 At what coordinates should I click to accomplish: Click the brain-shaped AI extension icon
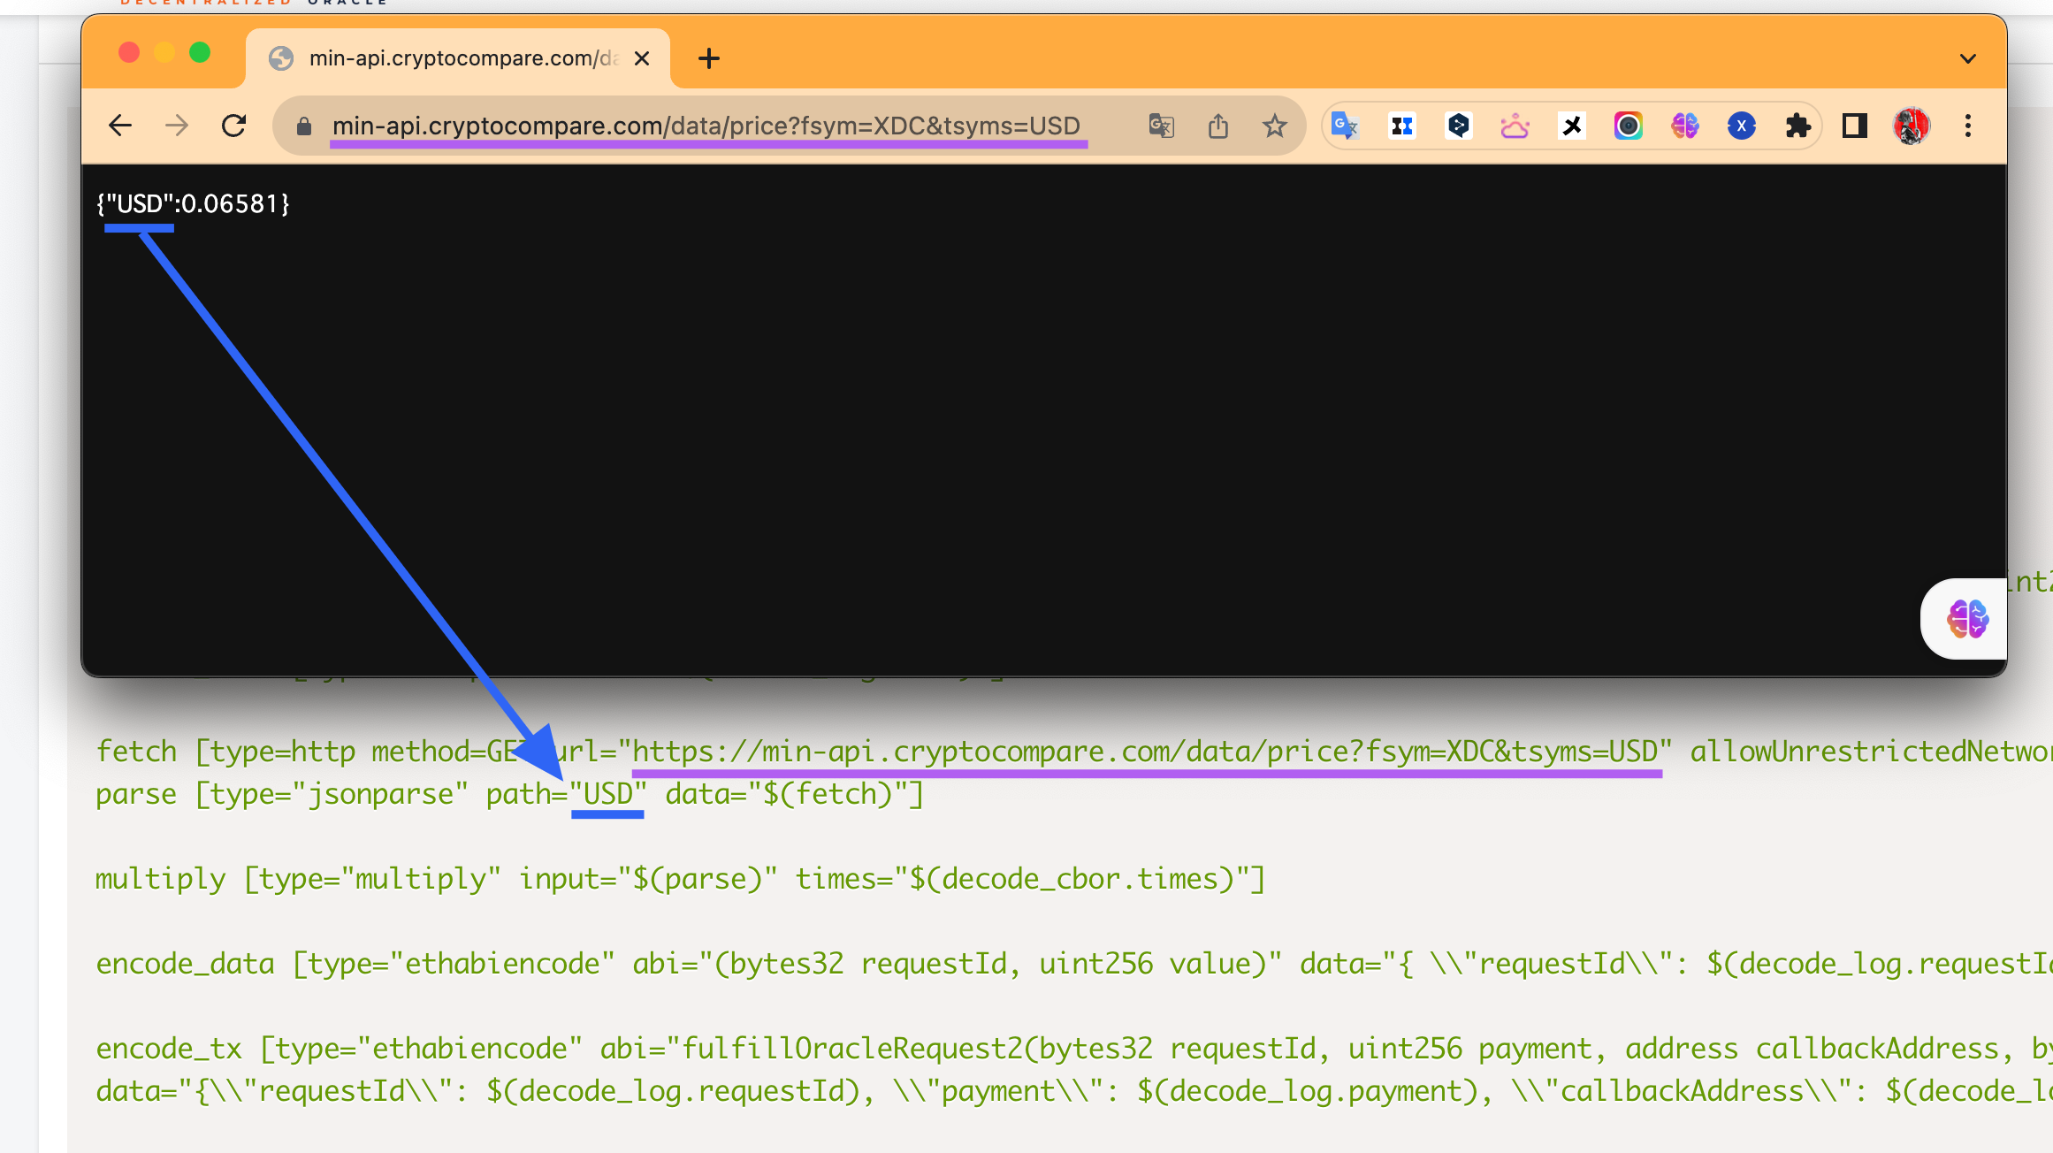(1685, 126)
